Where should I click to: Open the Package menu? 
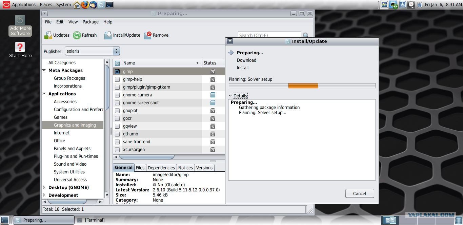pyautogui.click(x=90, y=22)
